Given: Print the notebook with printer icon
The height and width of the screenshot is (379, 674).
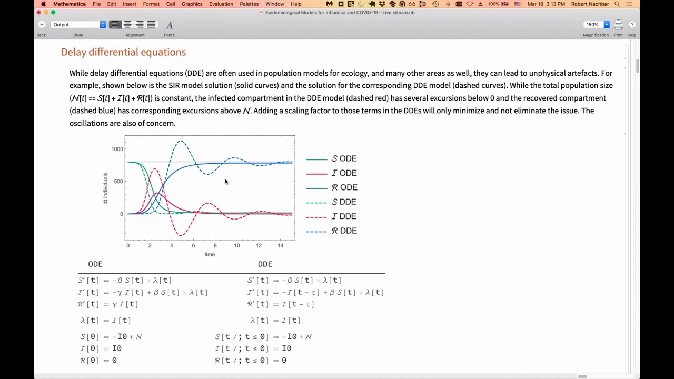Looking at the screenshot, I should pos(618,25).
